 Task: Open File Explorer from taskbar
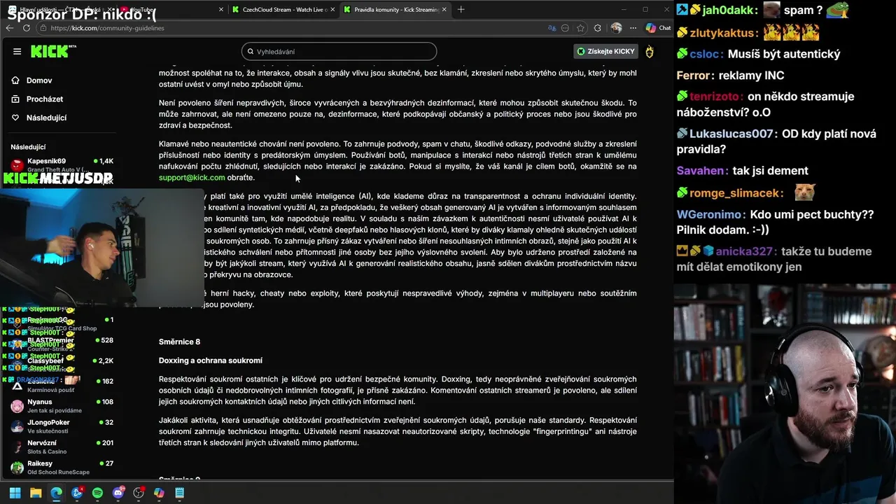point(36,493)
